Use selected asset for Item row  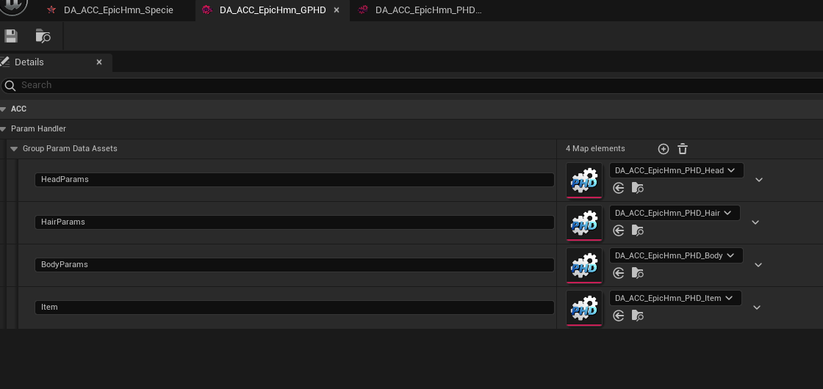point(618,315)
